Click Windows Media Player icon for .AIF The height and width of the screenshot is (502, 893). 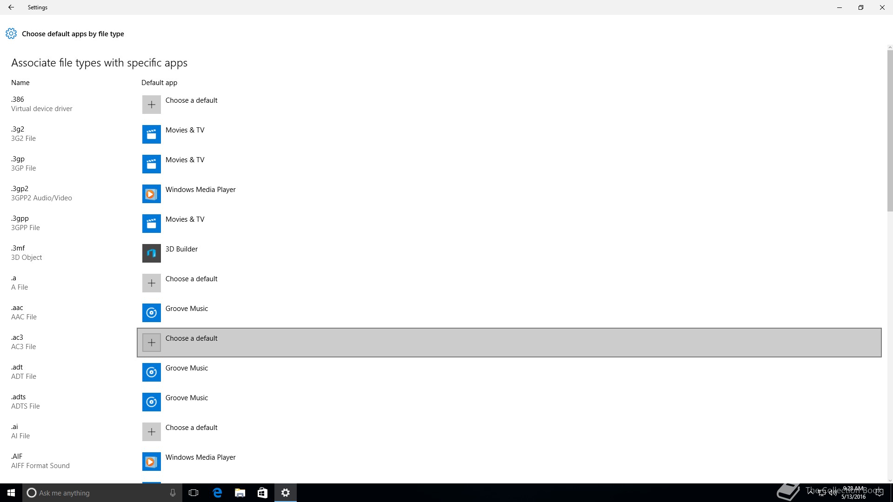[x=152, y=462]
